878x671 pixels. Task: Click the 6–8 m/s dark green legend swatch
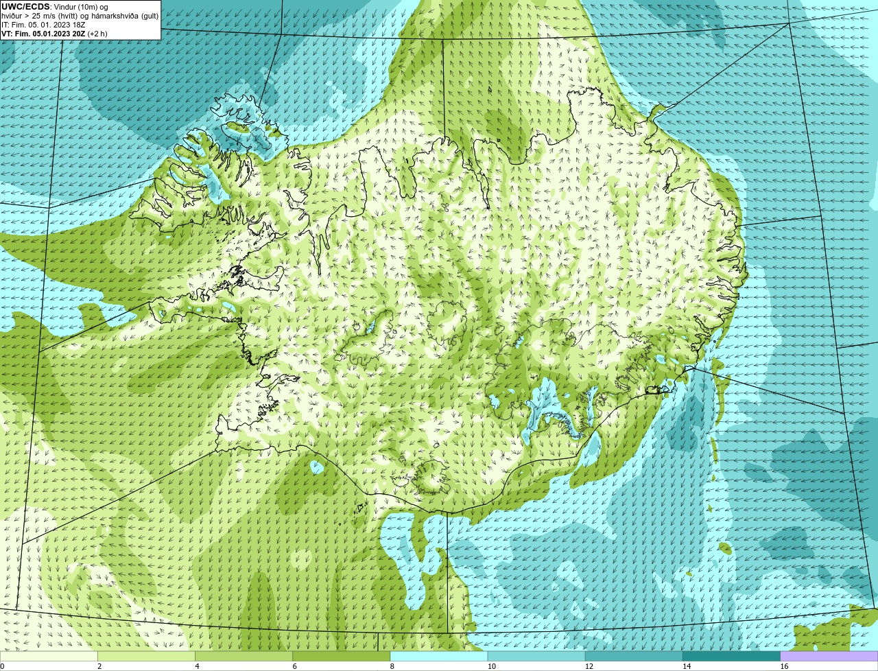coord(342,657)
